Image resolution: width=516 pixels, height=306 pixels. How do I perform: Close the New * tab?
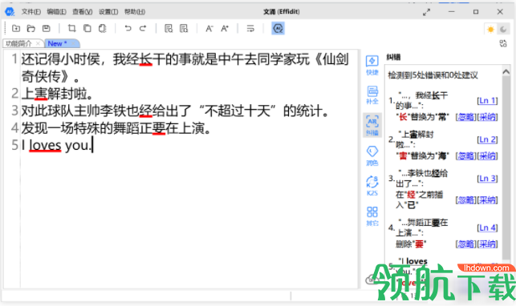pyautogui.click(x=74, y=43)
